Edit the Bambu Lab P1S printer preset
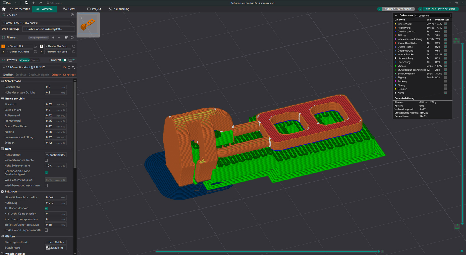This screenshot has height=255, width=466. [x=72, y=23]
